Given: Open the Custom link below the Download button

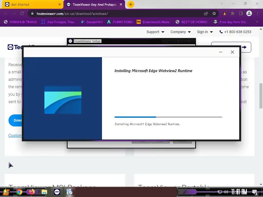Looking at the screenshot, I should tap(15, 135).
